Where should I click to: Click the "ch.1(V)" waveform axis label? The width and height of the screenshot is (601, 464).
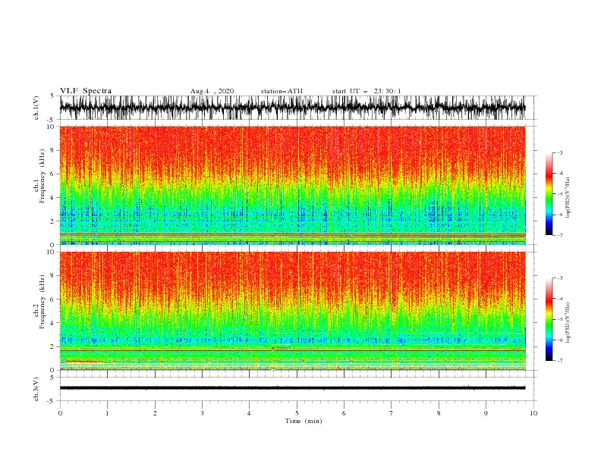tap(36, 108)
